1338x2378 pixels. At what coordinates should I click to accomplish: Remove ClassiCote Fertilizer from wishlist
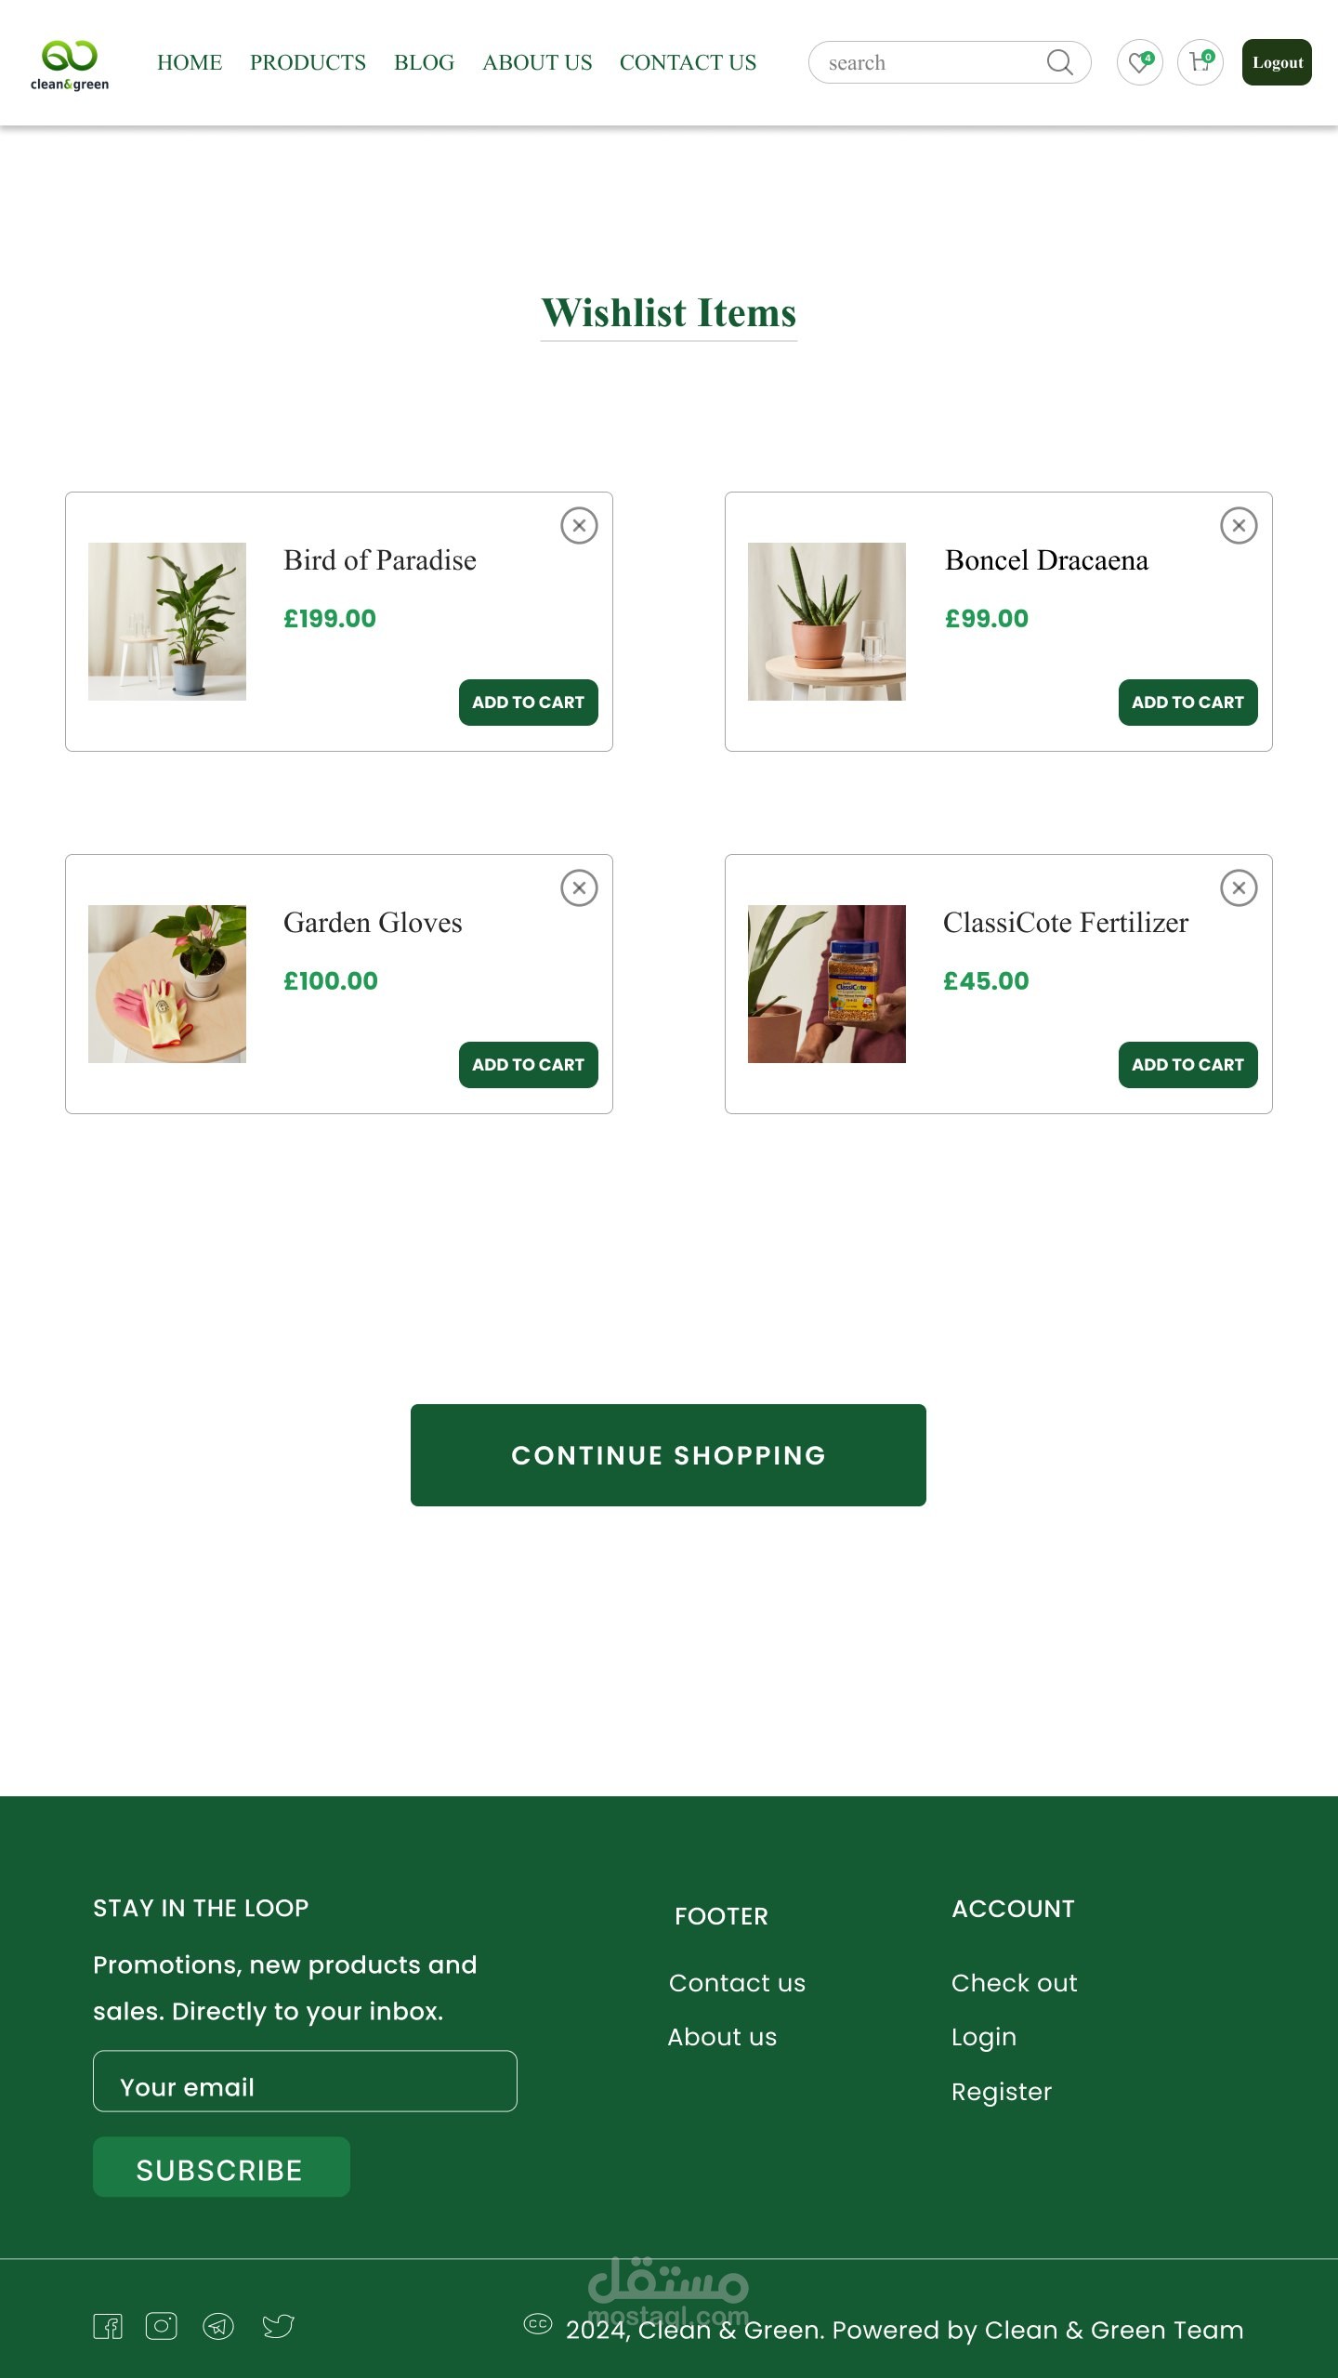(x=1239, y=887)
